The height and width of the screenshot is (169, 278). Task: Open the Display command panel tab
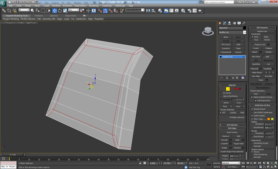[239, 23]
